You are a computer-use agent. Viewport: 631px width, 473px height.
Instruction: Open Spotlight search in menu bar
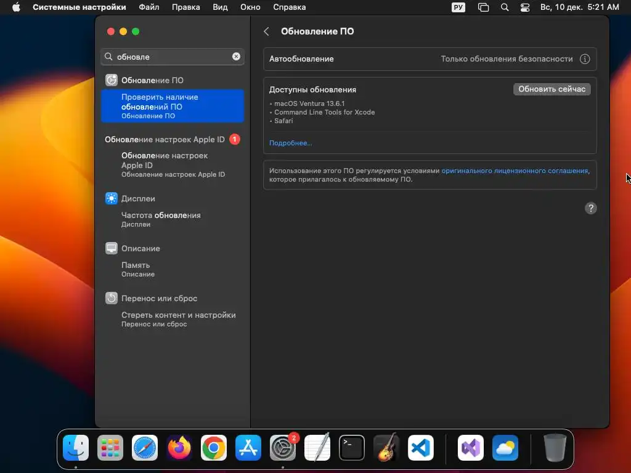505,7
